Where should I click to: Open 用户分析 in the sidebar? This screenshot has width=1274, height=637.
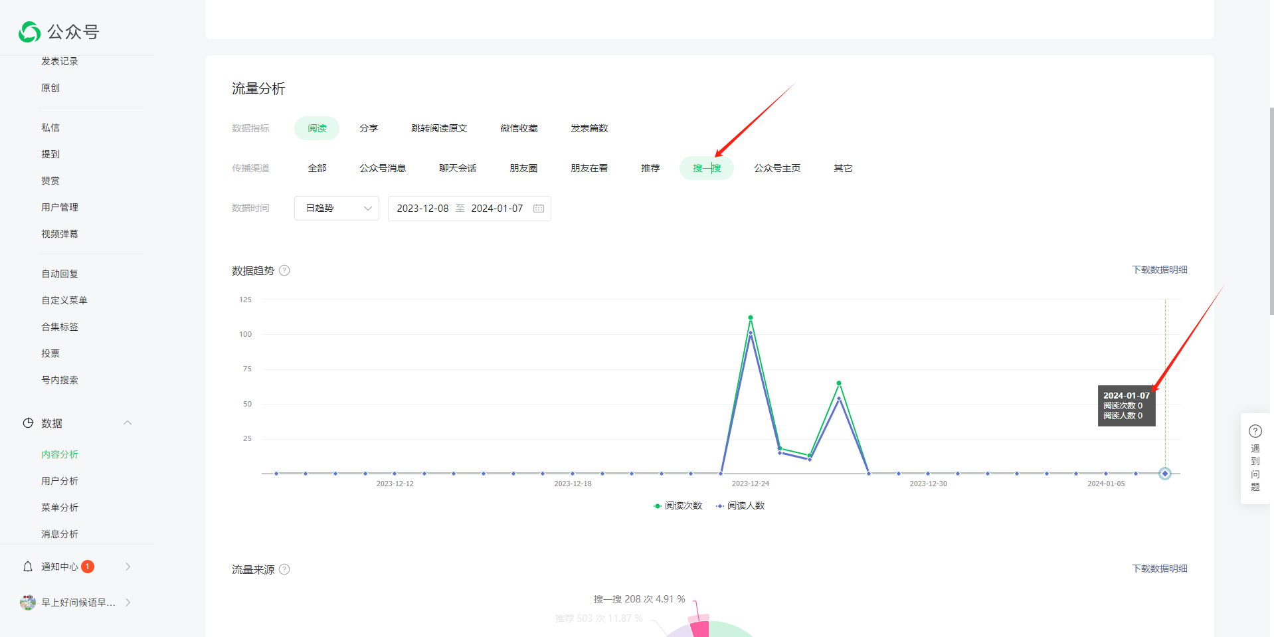tap(60, 481)
